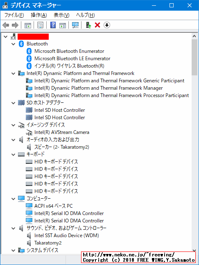Select Thermal Framework Manager device
199x265 pixels.
pos(99,88)
